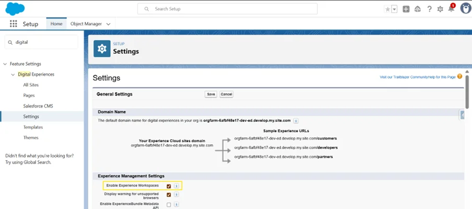Open the notifications bell icon
Screen dimensions: 472x209
click(x=451, y=8)
